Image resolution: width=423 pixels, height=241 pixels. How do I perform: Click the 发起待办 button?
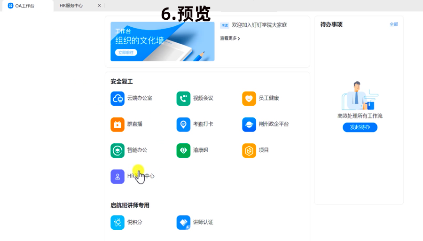click(360, 127)
